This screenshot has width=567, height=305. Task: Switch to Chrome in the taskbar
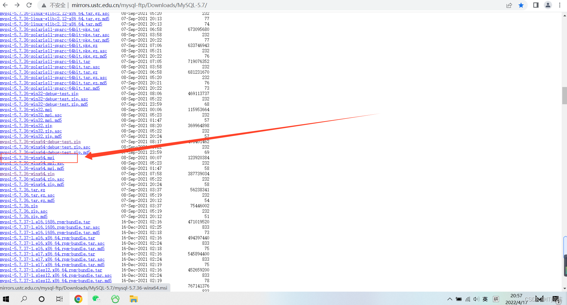point(78,299)
